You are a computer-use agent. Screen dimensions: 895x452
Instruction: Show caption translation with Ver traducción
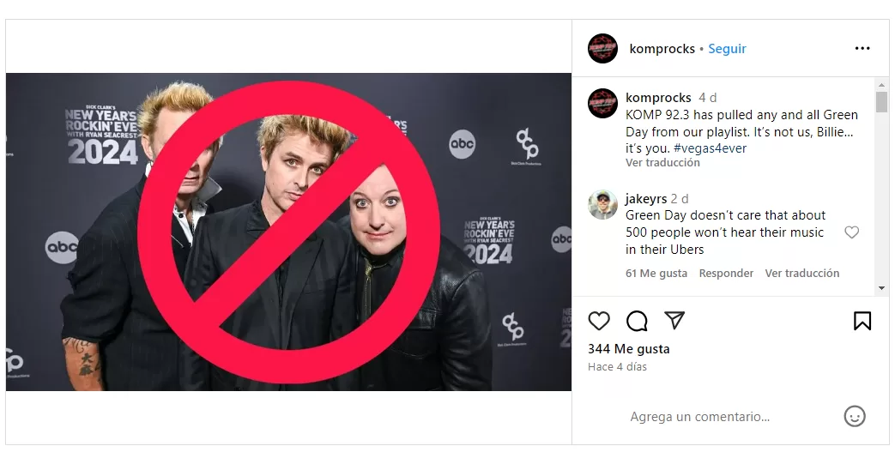tap(662, 163)
